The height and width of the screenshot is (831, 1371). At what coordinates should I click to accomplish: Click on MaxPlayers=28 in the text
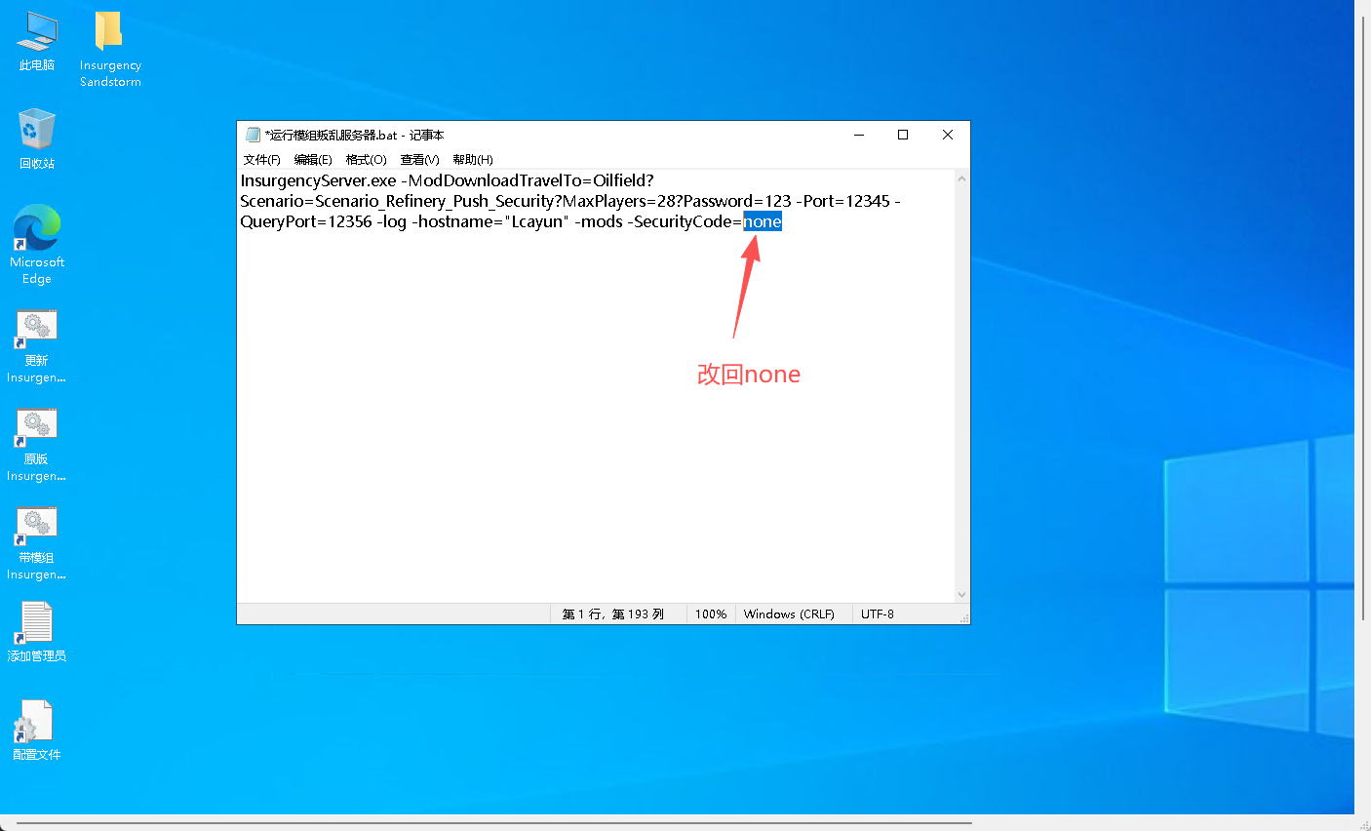618,201
